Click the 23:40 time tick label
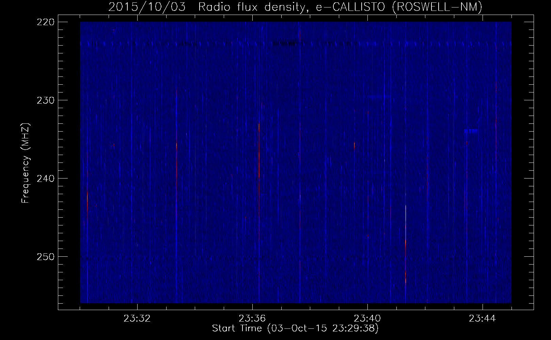Viewport: 551px width, 340px height. pos(367,319)
